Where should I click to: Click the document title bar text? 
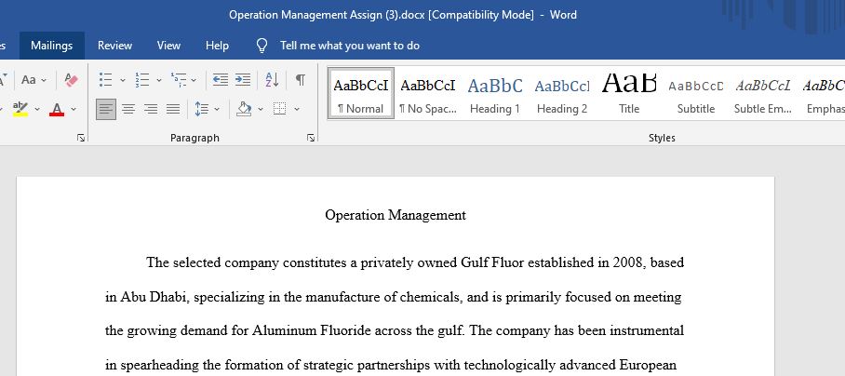coord(403,15)
